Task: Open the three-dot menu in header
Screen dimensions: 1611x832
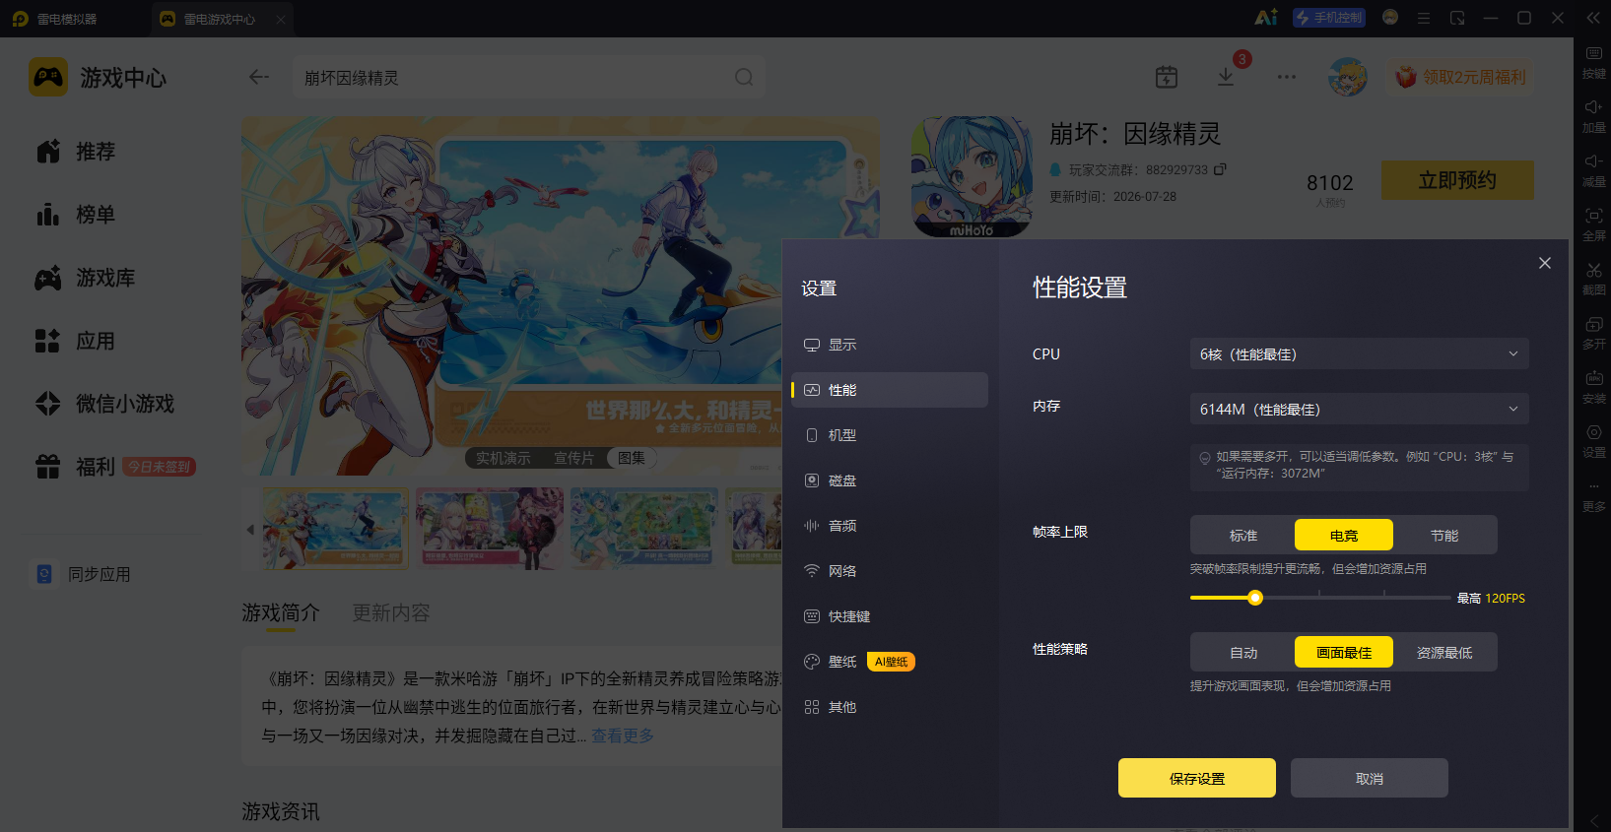Action: tap(1287, 77)
